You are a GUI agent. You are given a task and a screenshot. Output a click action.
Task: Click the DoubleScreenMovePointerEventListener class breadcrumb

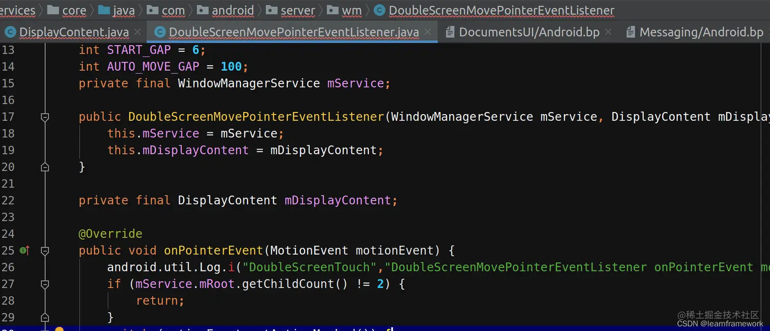pos(494,10)
